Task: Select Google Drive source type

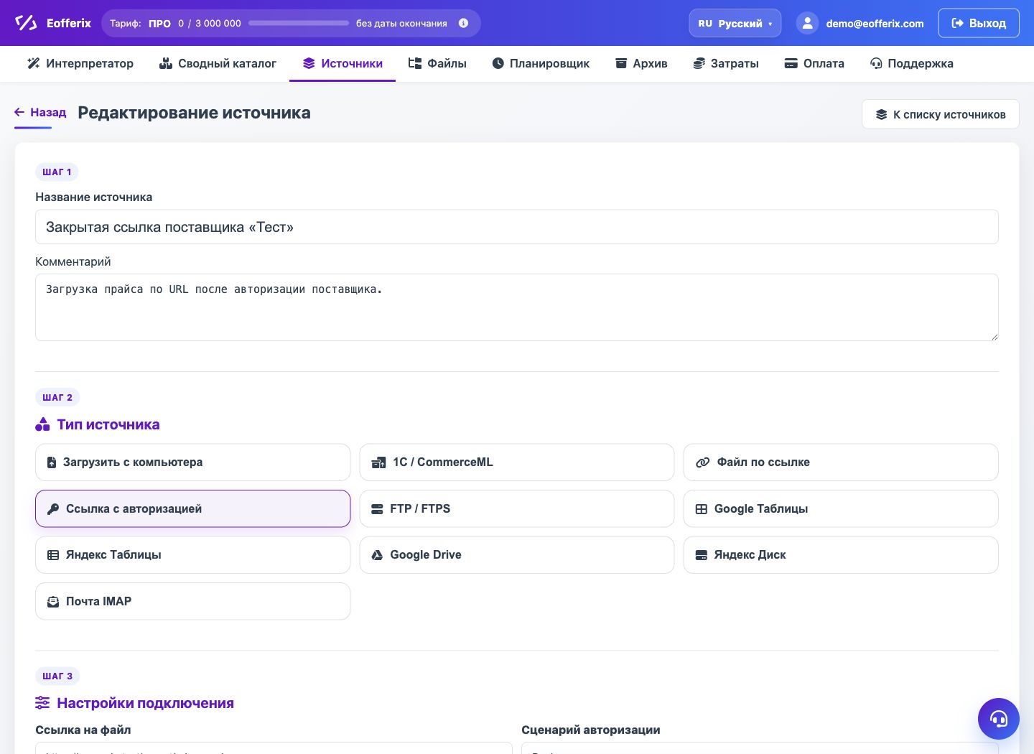Action: 517,555
